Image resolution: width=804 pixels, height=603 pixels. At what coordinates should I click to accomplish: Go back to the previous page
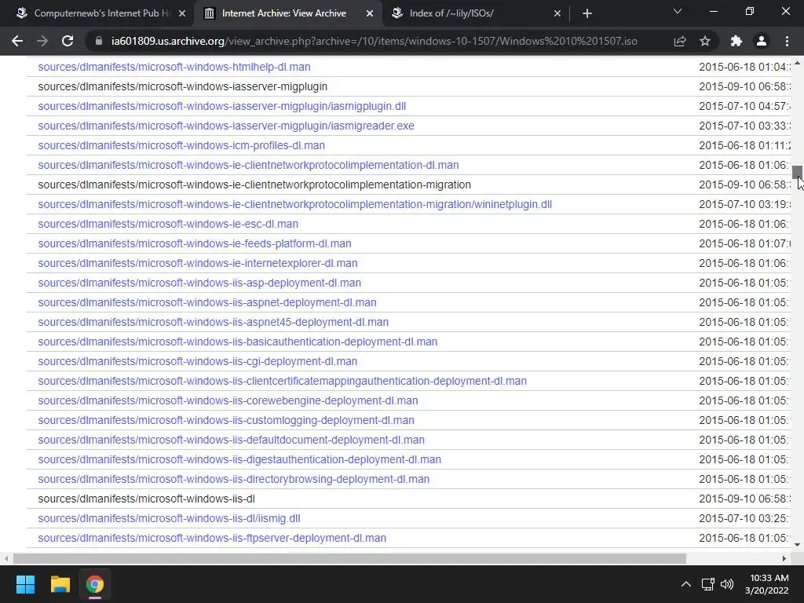17,41
